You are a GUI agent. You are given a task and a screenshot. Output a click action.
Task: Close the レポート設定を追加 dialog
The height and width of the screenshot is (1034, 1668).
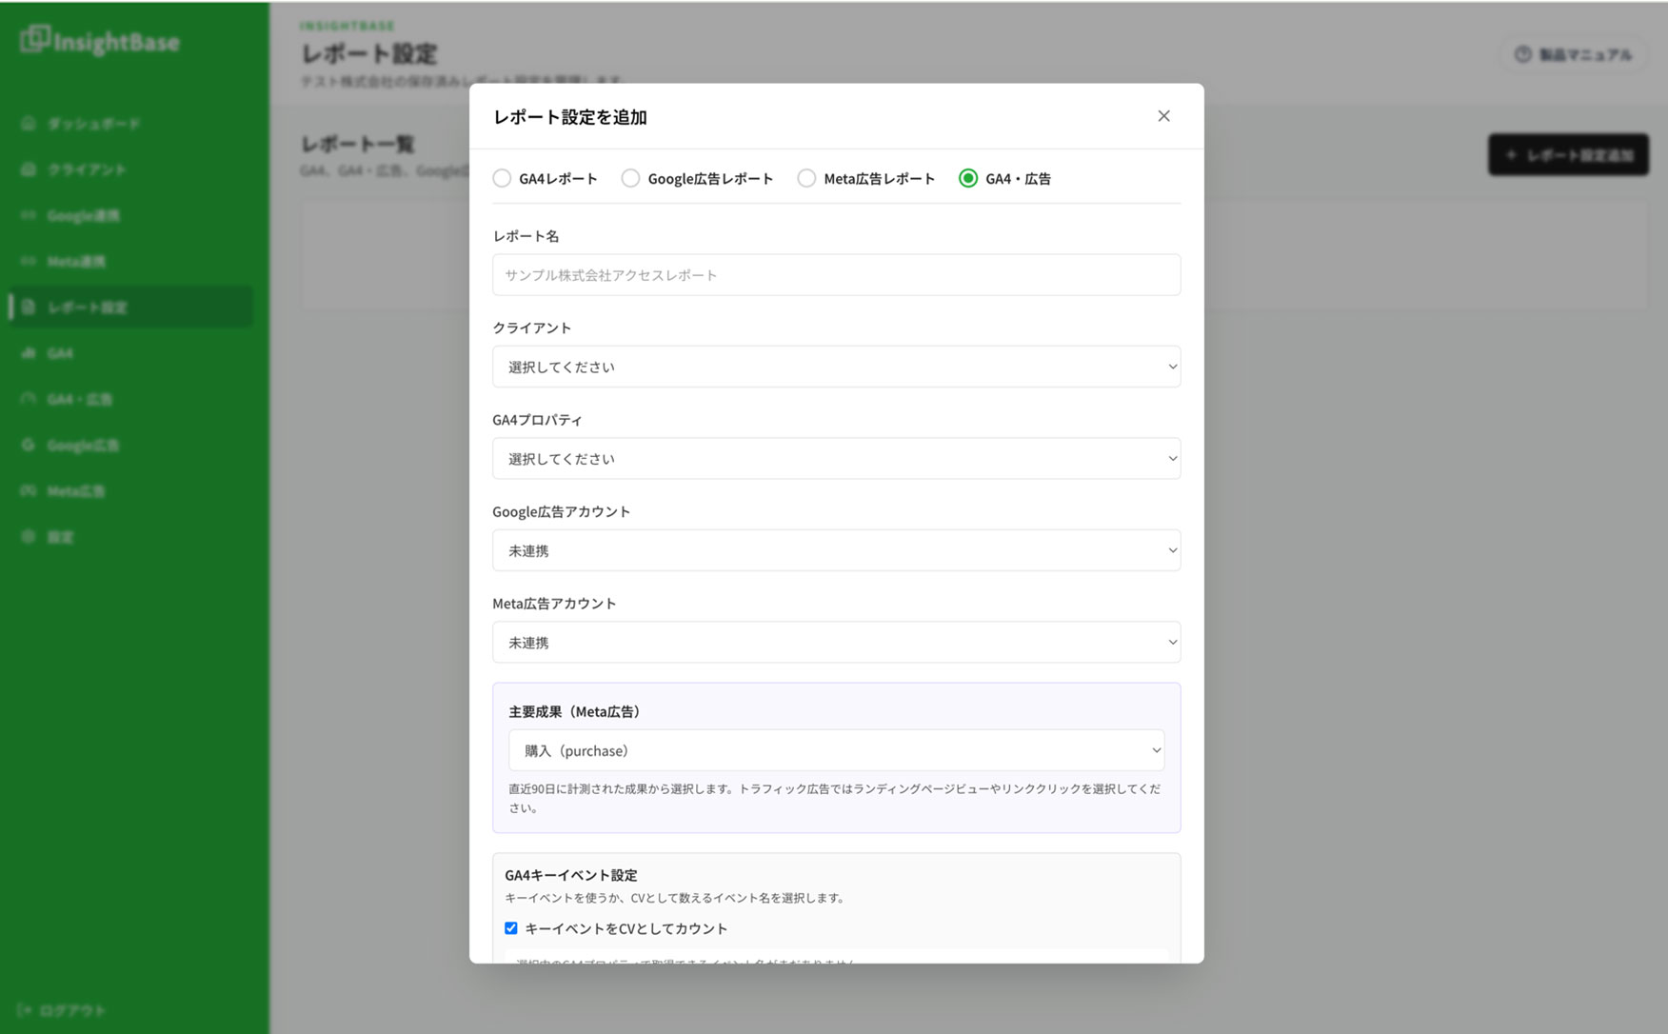[1163, 116]
